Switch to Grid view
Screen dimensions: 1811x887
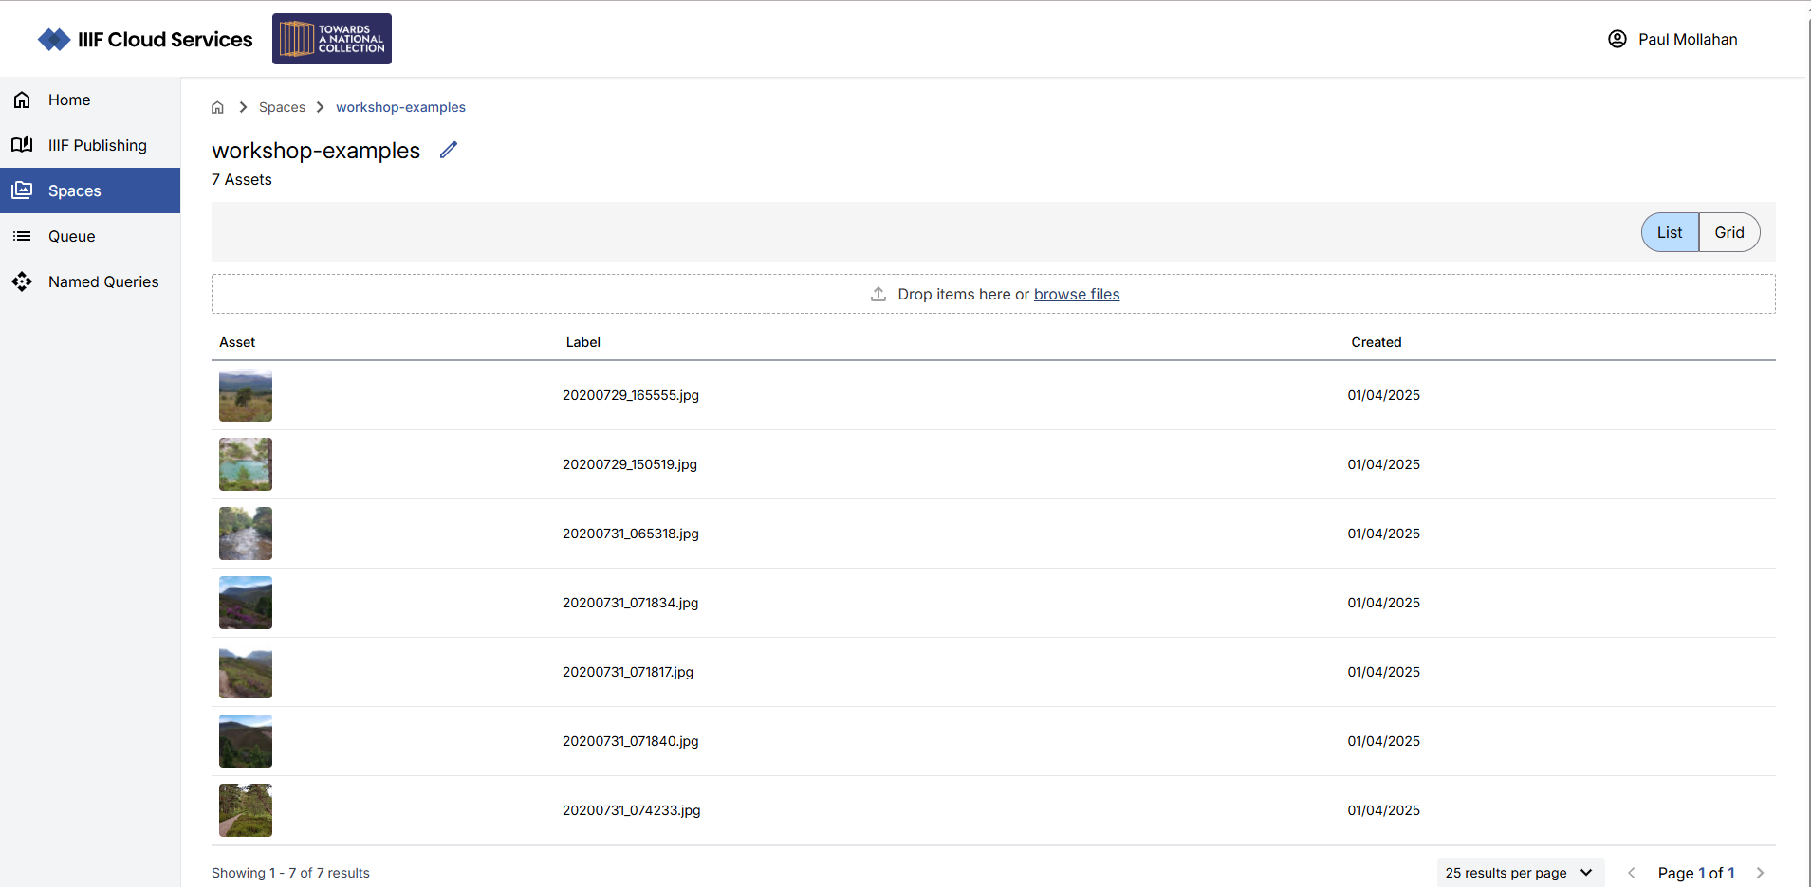click(1728, 232)
